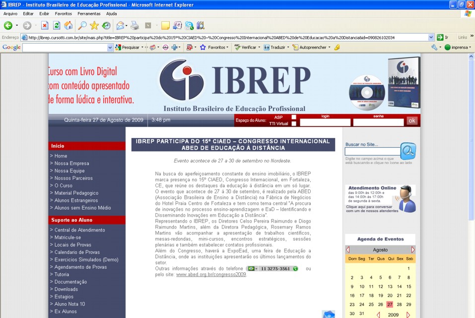Go to previous month with Agosto left arrow

coord(348,250)
